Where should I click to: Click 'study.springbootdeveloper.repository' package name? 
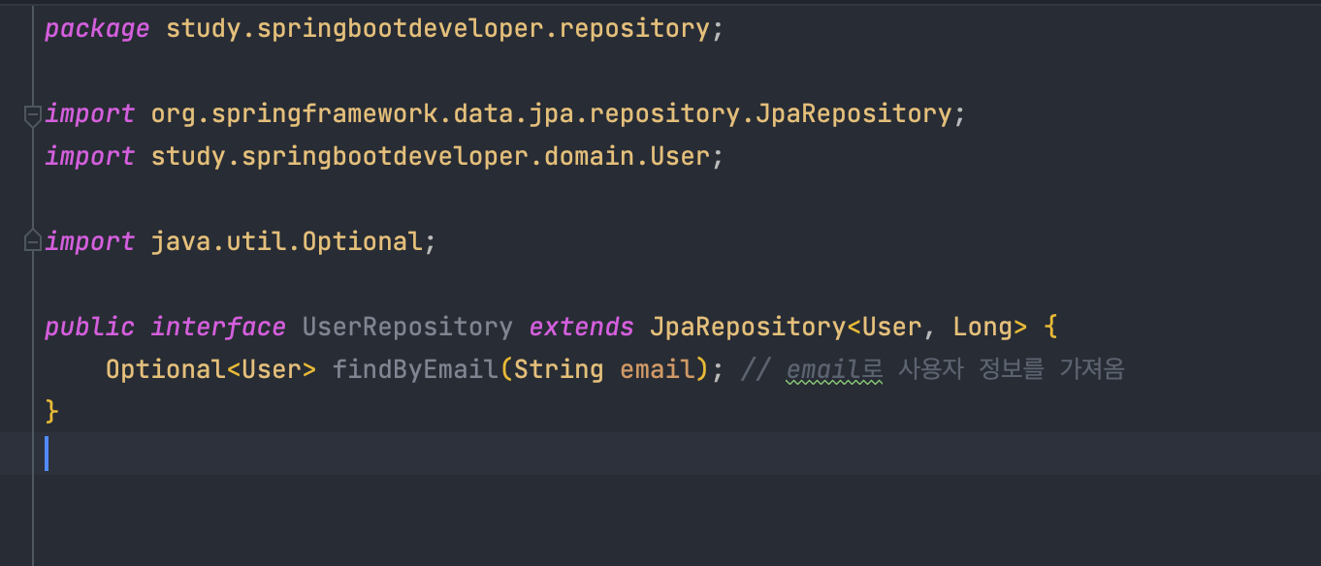pyautogui.click(x=438, y=28)
